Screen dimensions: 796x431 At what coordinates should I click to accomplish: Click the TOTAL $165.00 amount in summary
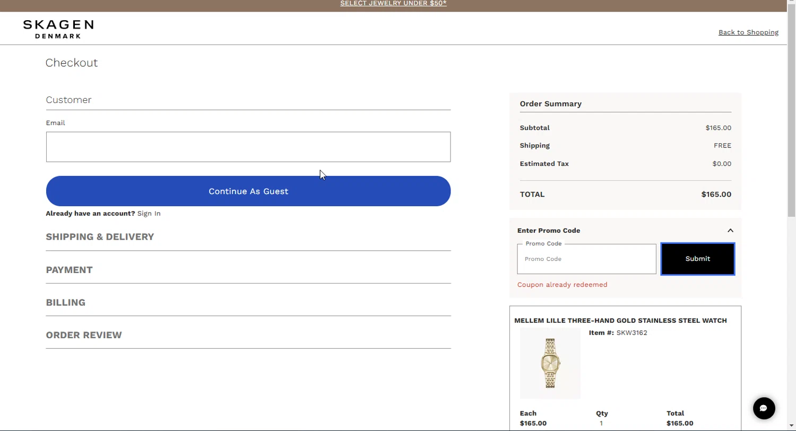click(x=716, y=195)
